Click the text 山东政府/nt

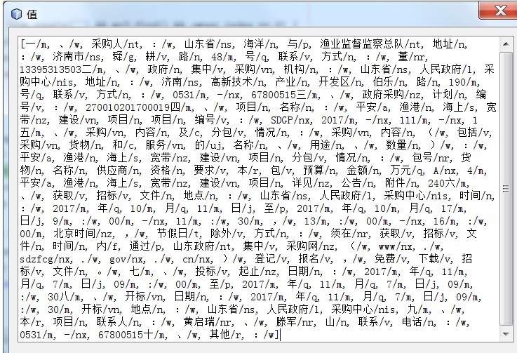(x=202, y=247)
